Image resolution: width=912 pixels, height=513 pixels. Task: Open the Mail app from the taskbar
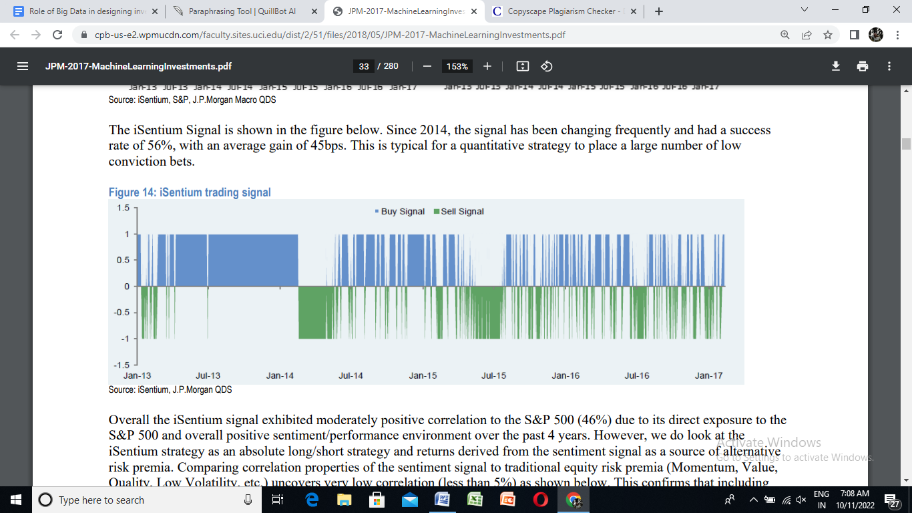pyautogui.click(x=410, y=500)
